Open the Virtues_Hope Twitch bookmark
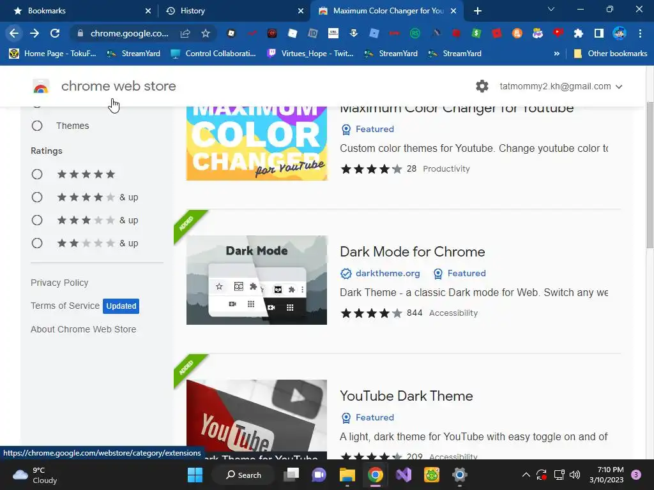This screenshot has width=654, height=490. coord(311,54)
